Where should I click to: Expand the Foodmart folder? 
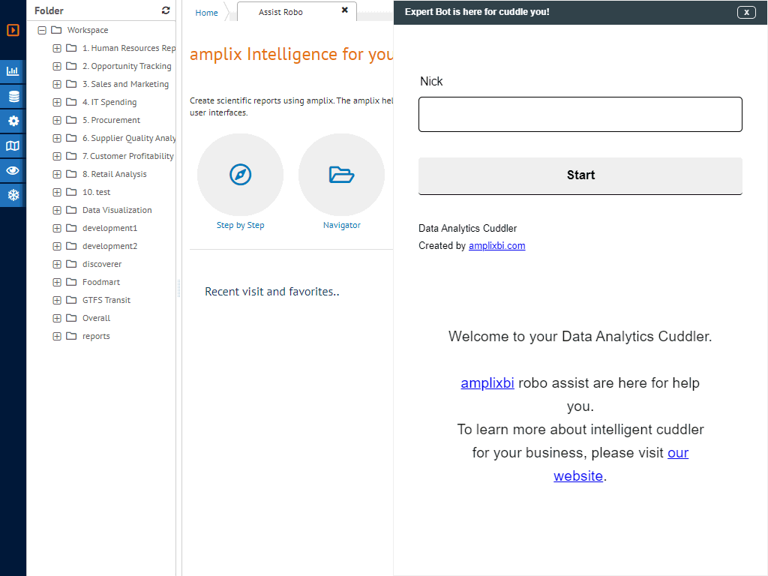coord(57,282)
